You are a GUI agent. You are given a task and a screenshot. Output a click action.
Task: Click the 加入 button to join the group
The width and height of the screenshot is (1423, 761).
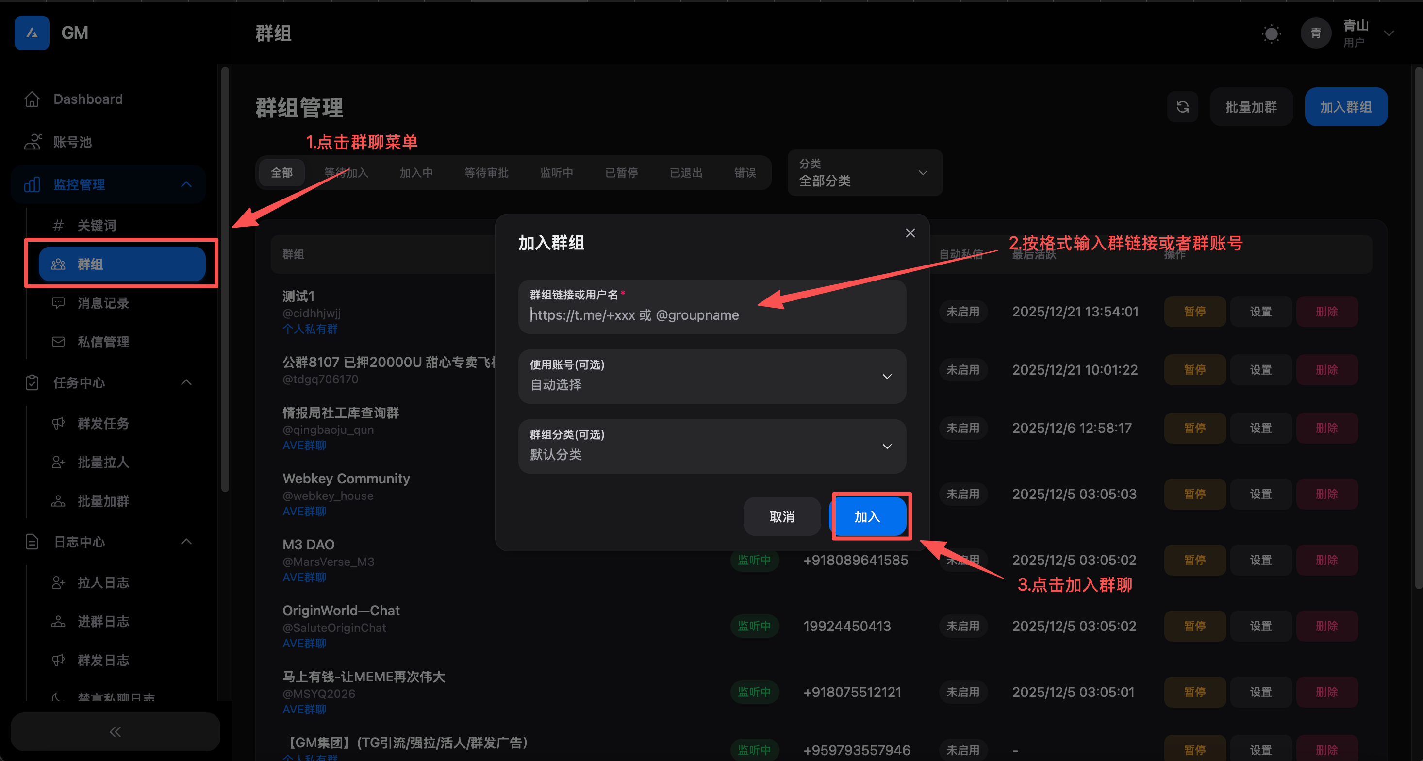tap(870, 516)
